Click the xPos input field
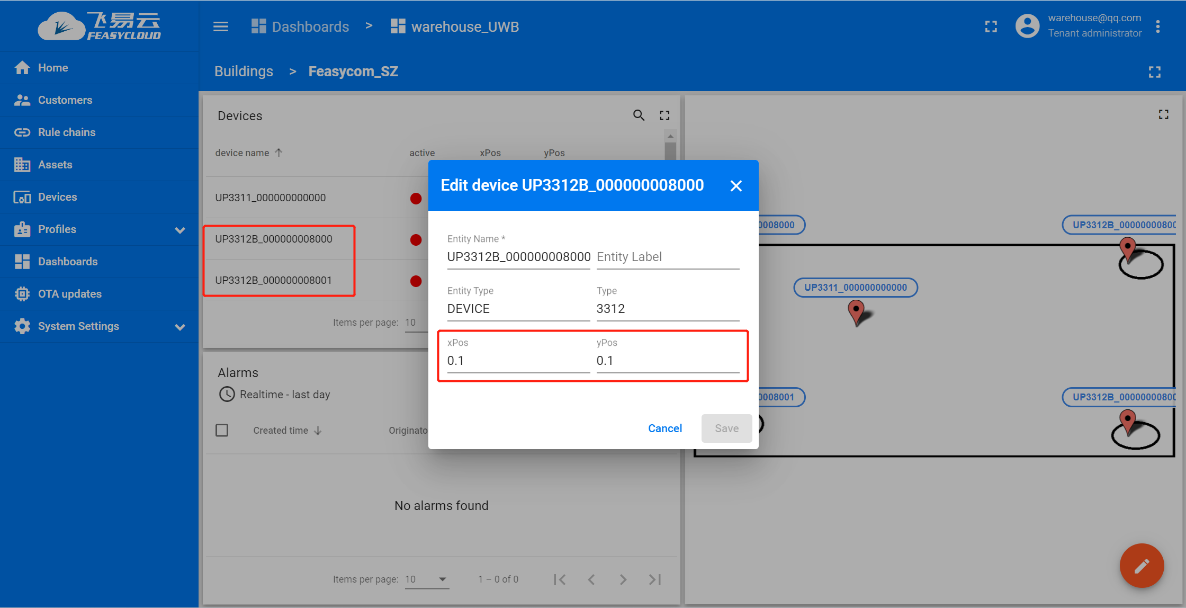The width and height of the screenshot is (1186, 608). [518, 361]
